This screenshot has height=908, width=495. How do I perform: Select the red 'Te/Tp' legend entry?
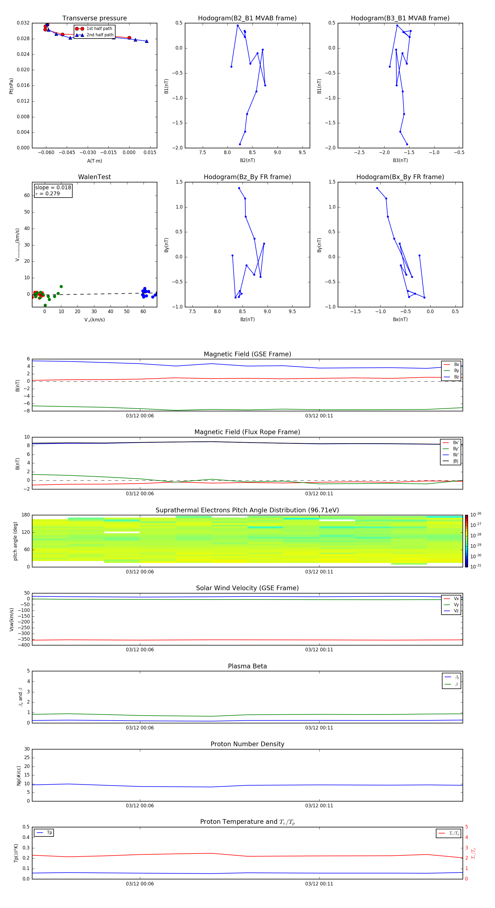coord(449,833)
